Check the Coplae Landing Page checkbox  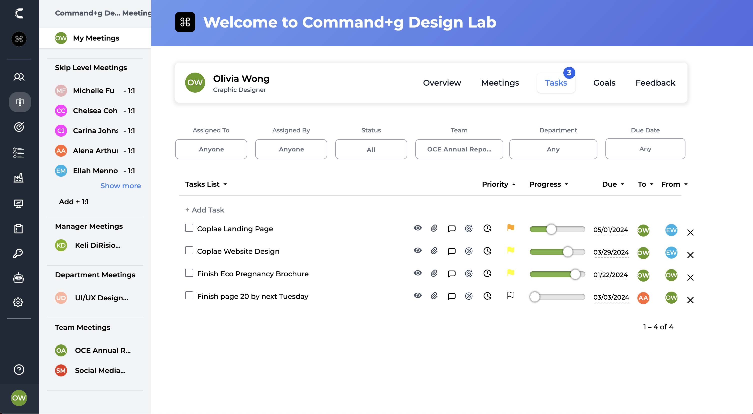click(189, 228)
